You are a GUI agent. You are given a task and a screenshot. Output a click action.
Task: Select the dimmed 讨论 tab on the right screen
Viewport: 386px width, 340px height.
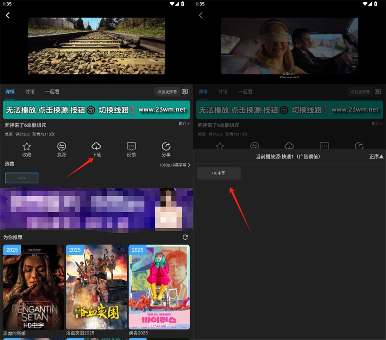pyautogui.click(x=223, y=92)
